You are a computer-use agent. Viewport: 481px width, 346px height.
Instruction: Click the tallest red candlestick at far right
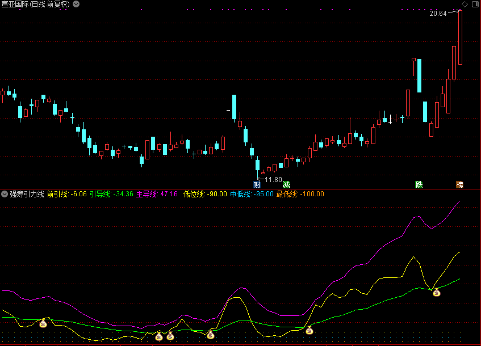point(460,37)
